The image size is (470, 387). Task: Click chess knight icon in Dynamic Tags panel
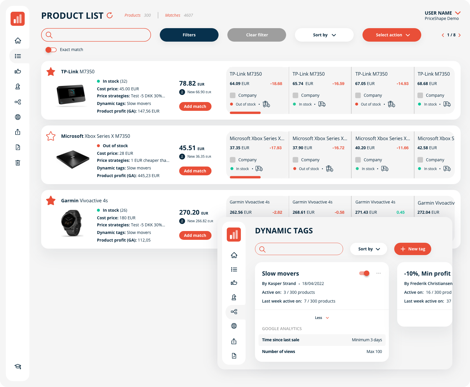pyautogui.click(x=234, y=297)
